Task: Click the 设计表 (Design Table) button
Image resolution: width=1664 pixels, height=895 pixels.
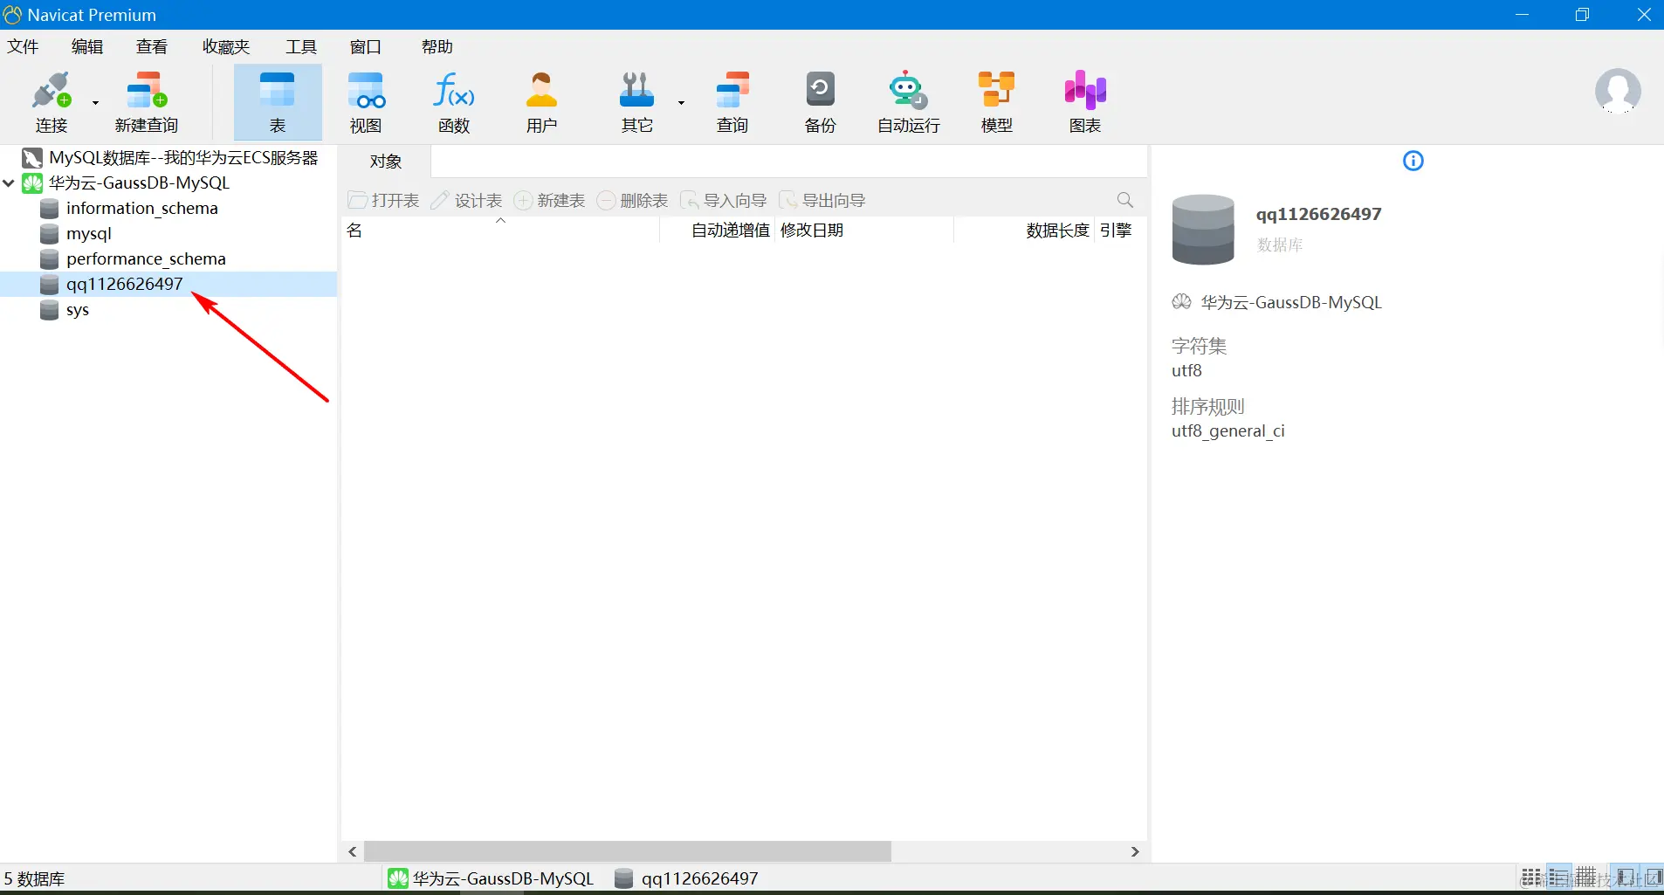Action: click(x=467, y=201)
